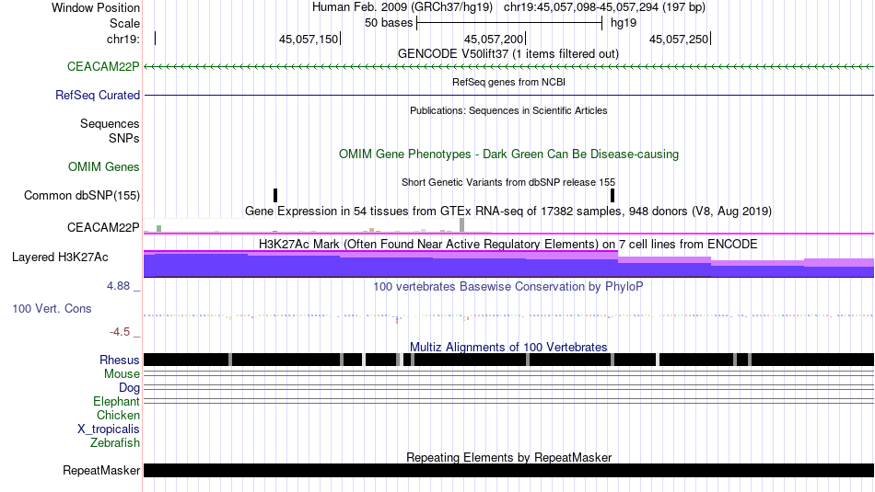Click the RepeatMasker black repeat bar
The width and height of the screenshot is (875, 492).
509,470
